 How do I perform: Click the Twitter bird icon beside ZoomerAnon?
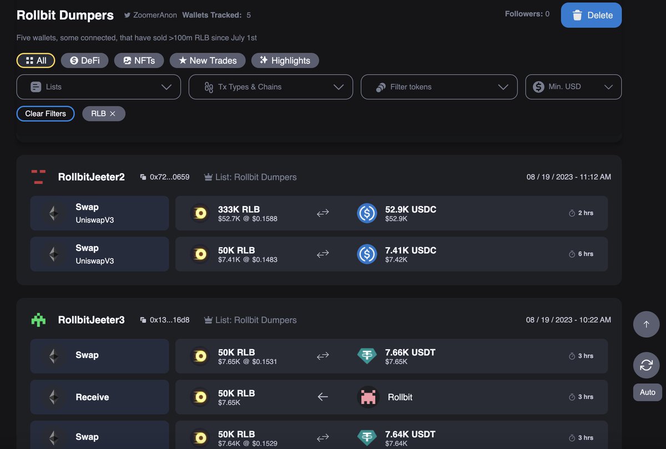coord(128,16)
